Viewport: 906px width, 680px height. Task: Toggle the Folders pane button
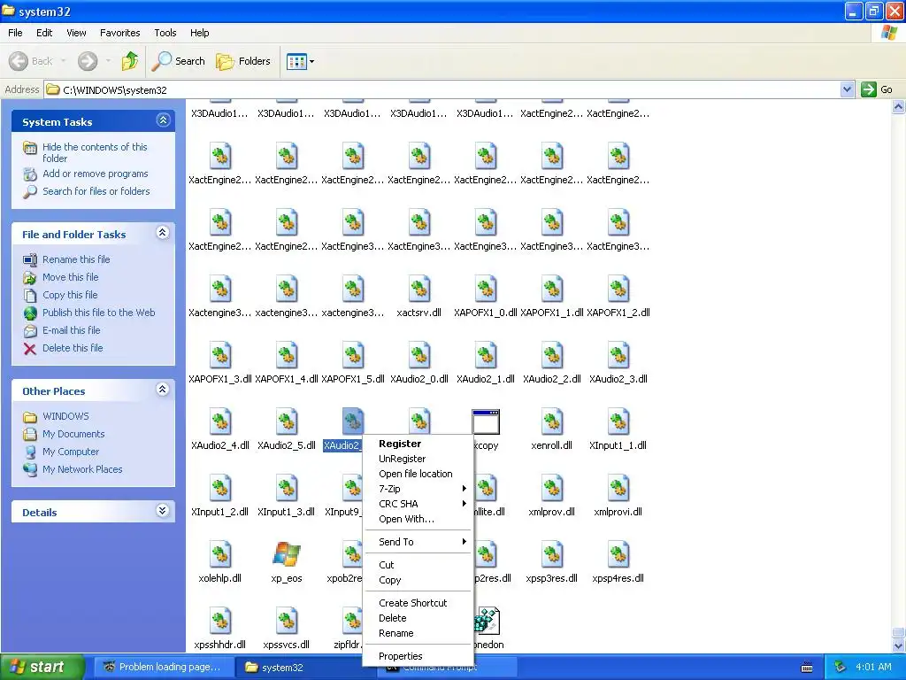coord(242,61)
